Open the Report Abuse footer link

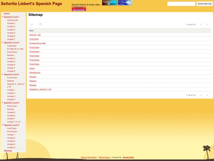(x=105, y=157)
